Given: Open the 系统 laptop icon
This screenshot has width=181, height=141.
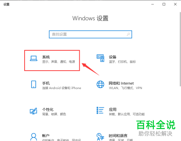Looking at the screenshot, I should [x=34, y=58].
